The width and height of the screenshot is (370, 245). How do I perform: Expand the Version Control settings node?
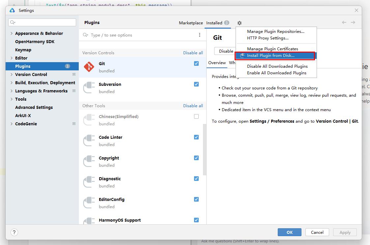pyautogui.click(x=12, y=75)
